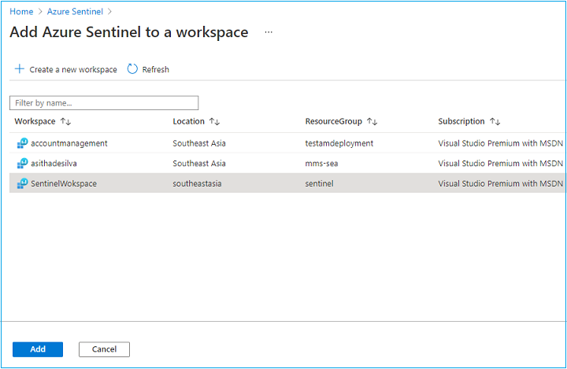Click the asithadesilva workspace icon

[x=22, y=164]
